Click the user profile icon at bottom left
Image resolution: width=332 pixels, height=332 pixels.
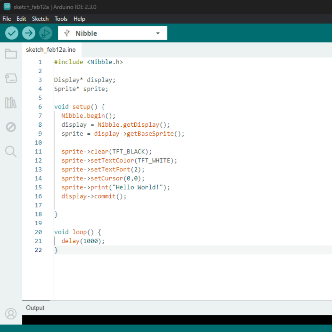click(x=11, y=314)
